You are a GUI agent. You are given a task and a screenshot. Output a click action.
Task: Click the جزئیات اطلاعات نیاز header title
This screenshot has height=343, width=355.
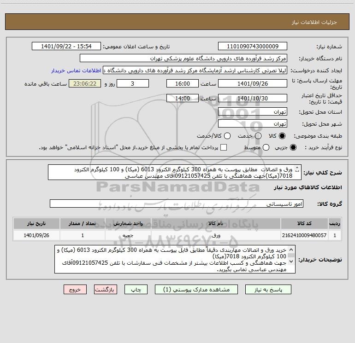click(x=314, y=22)
